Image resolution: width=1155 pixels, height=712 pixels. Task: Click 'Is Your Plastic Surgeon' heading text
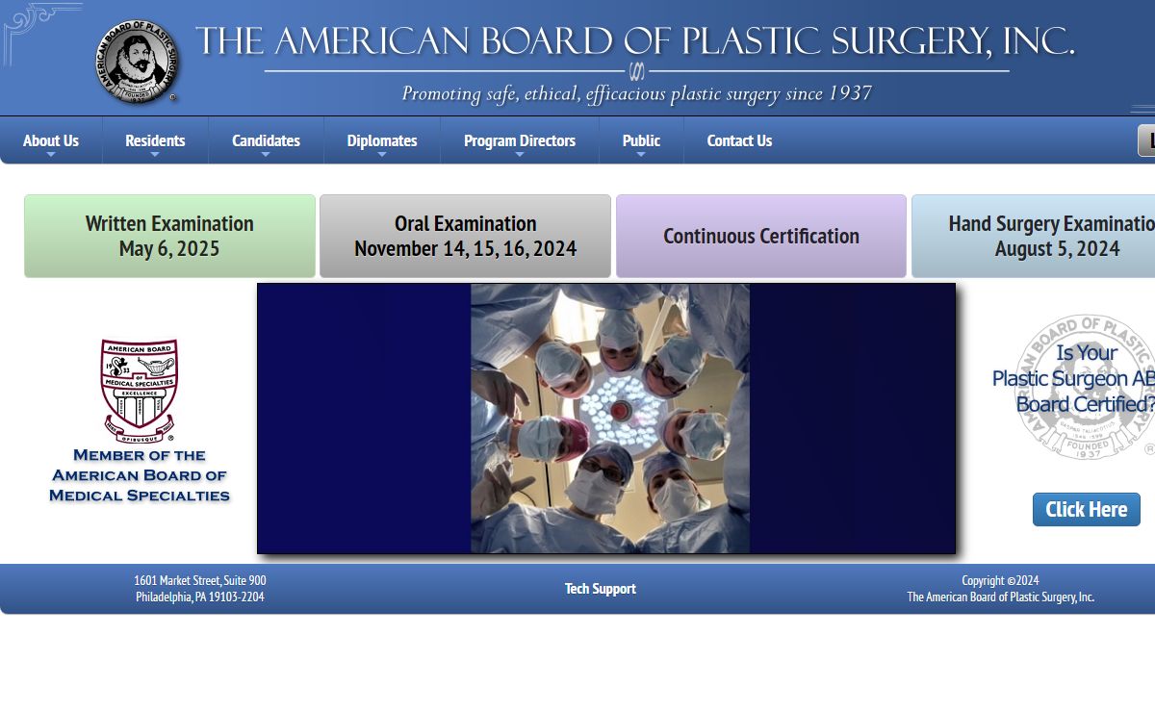[x=1073, y=378]
